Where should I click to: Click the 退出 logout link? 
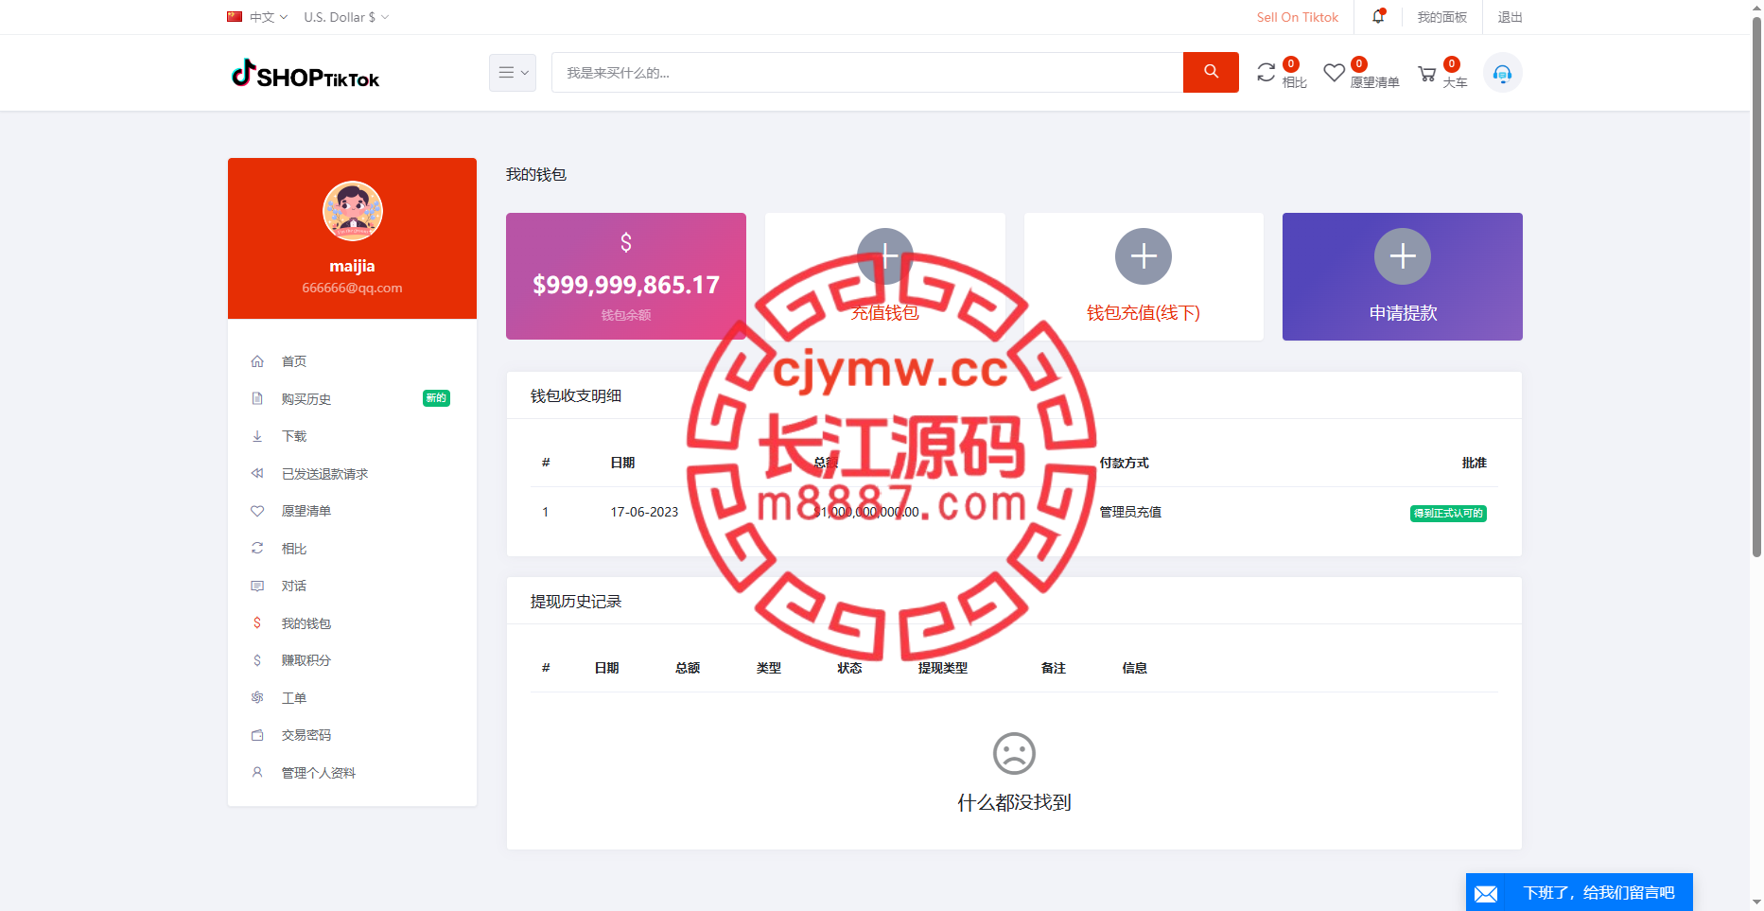pos(1511,17)
